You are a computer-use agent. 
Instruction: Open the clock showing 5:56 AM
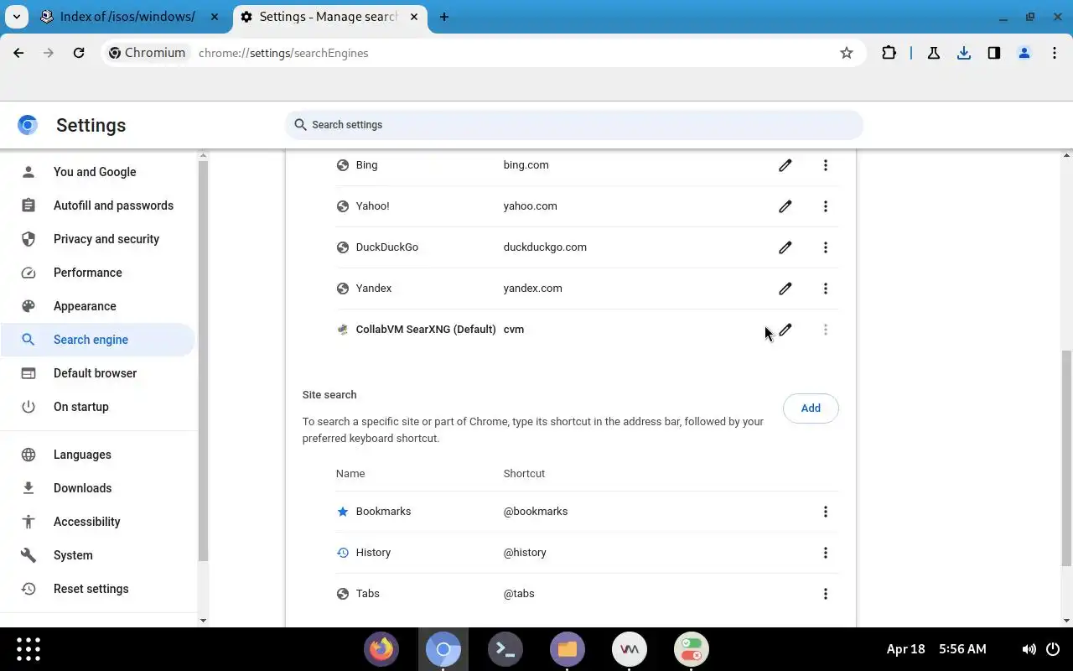pyautogui.click(x=962, y=649)
